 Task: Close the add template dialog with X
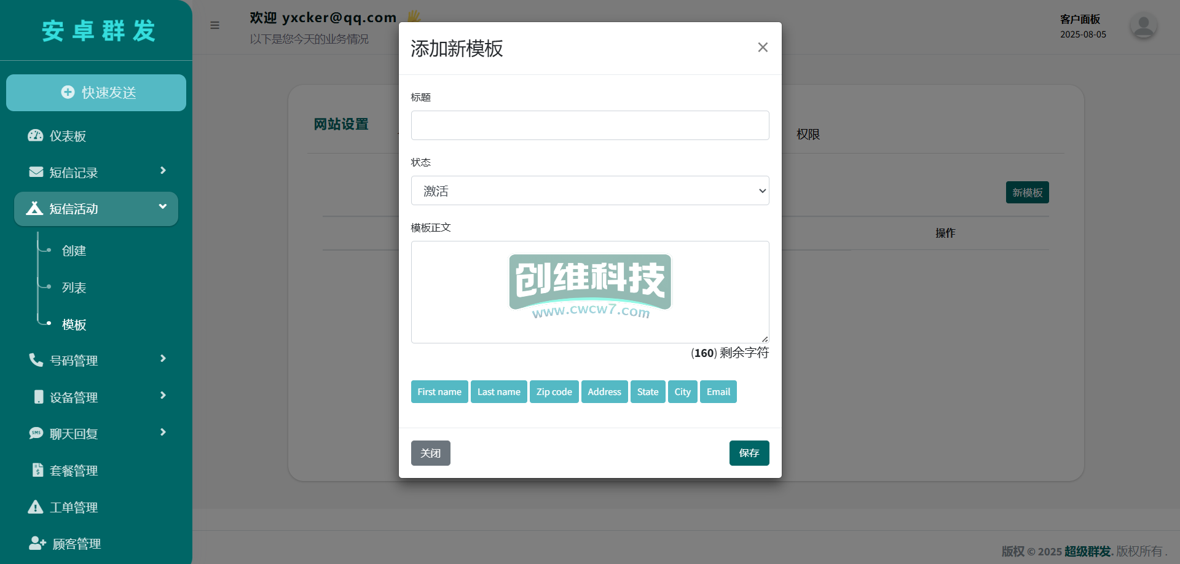pos(763,47)
